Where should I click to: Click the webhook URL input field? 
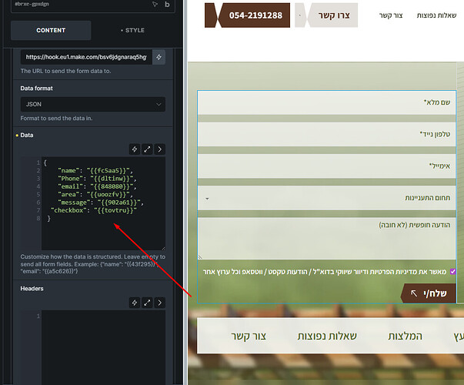tap(86, 57)
